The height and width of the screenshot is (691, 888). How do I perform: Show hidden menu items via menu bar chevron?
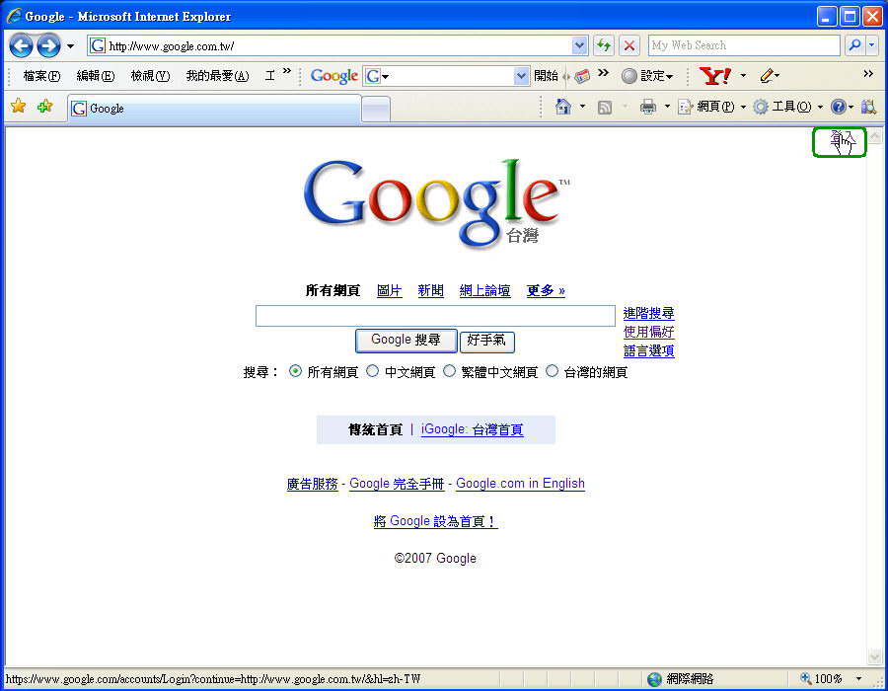286,71
